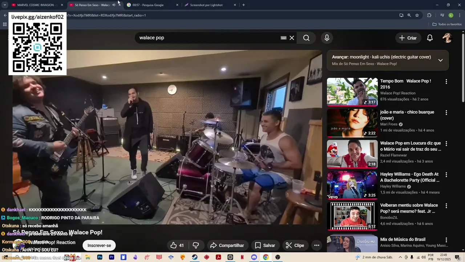Open Walace Pop em Loucura Mário thumbnail

tap(352, 154)
